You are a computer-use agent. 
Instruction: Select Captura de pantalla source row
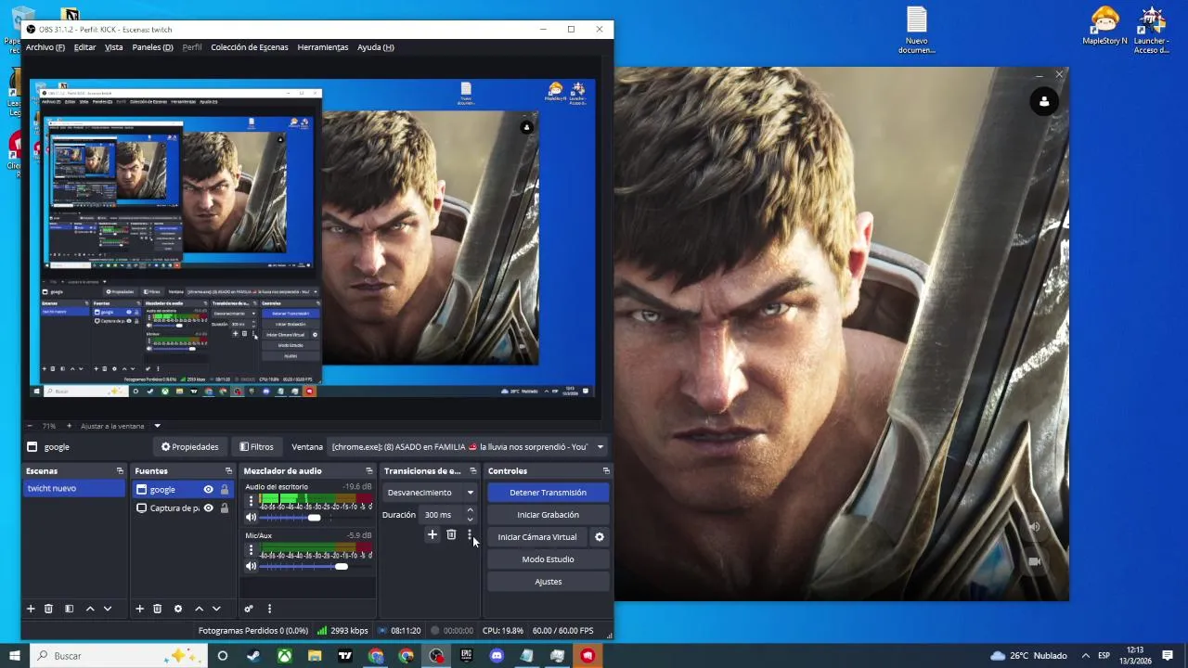182,507
